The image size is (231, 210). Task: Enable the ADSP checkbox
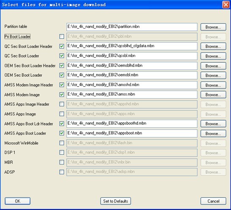pos(62,172)
